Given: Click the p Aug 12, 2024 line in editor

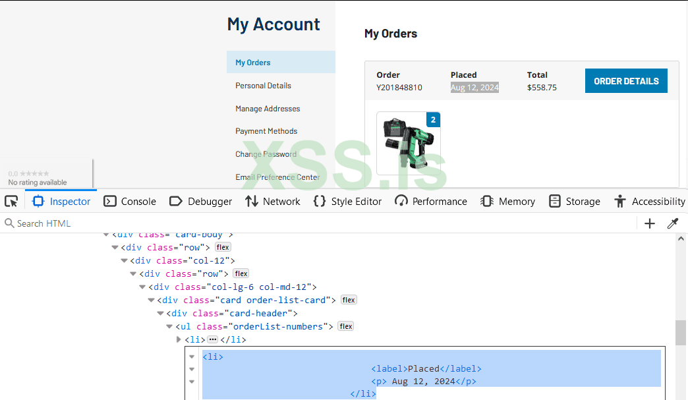Looking at the screenshot, I should 424,381.
